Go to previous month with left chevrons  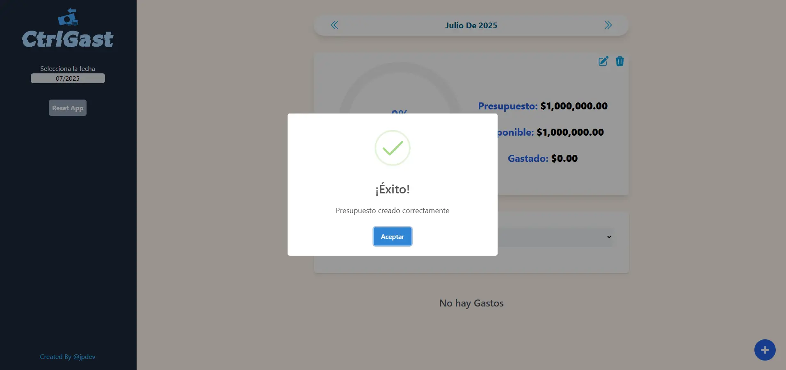(x=334, y=25)
